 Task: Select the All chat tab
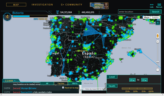[47, 83]
